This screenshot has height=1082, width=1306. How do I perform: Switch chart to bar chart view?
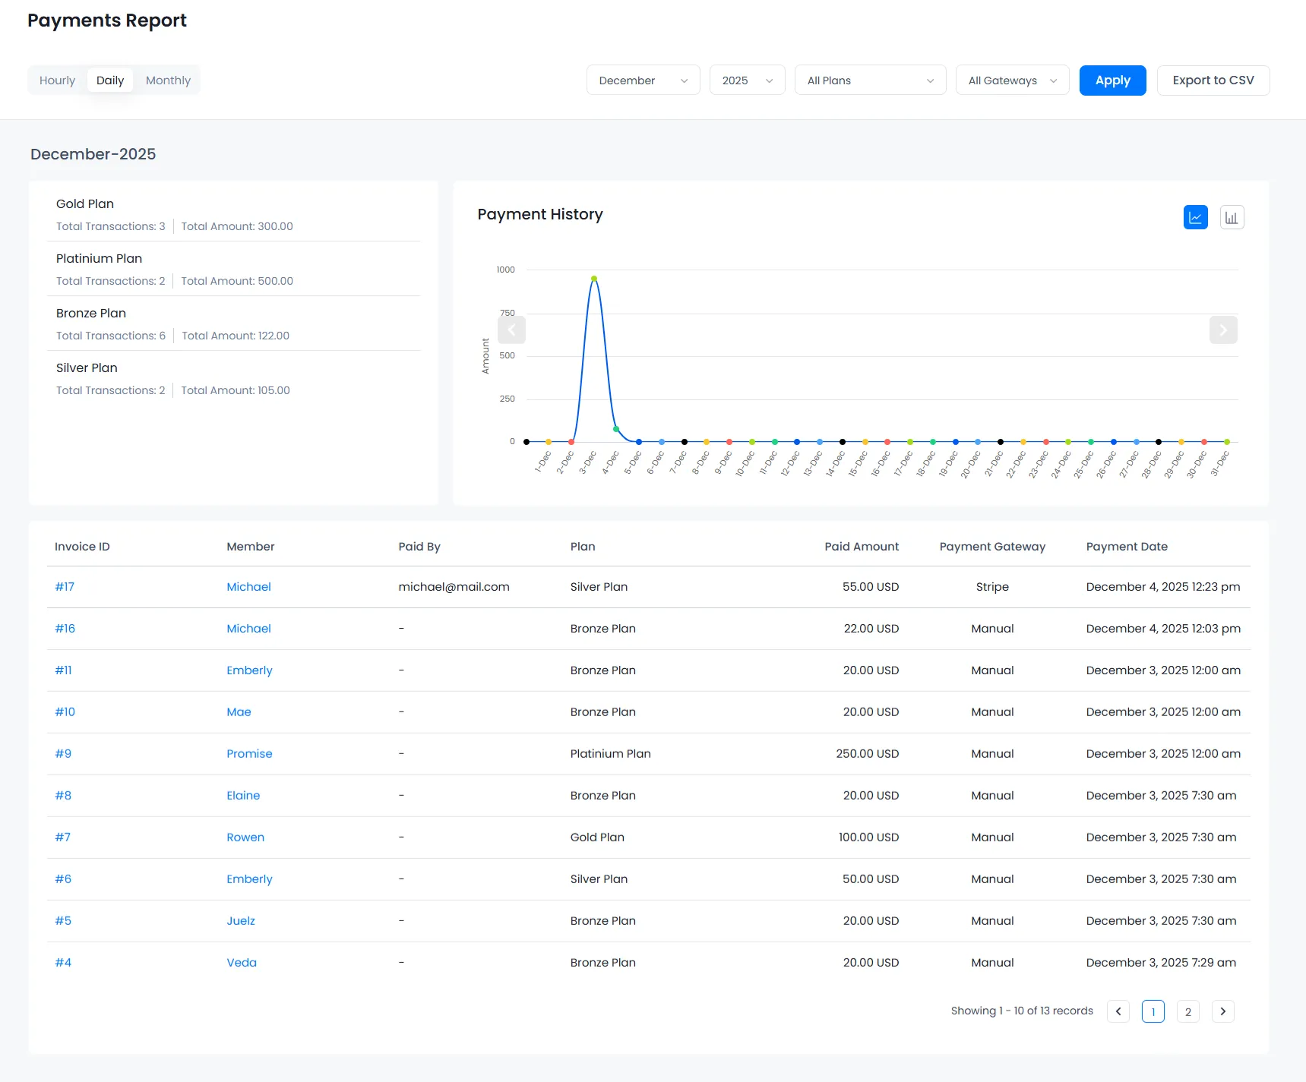click(x=1232, y=217)
